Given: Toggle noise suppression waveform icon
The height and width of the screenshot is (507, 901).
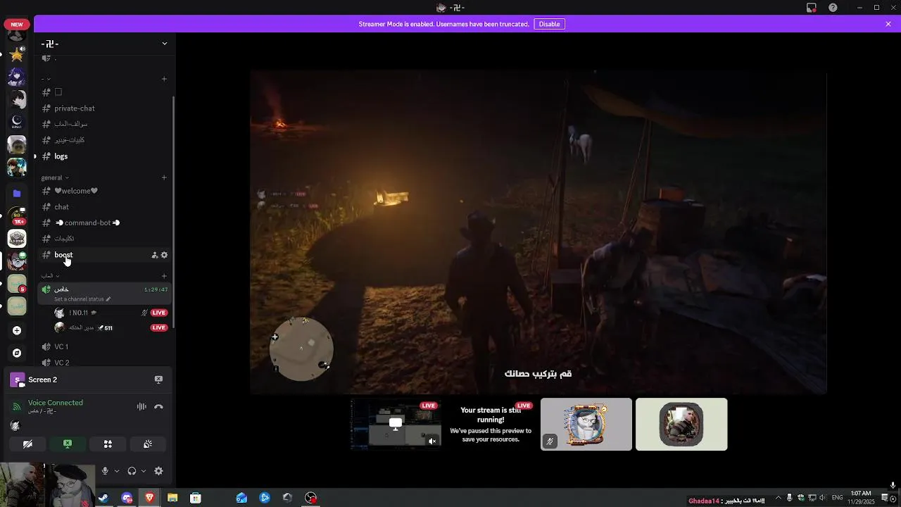Looking at the screenshot, I should tap(141, 406).
